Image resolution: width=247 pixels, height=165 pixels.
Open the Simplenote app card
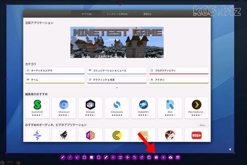pyautogui.click(x=117, y=108)
